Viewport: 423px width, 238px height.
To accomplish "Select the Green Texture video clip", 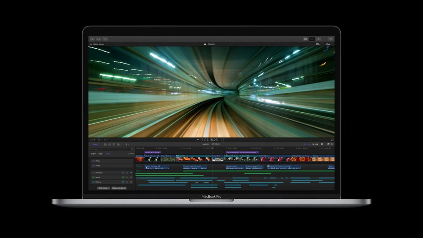I will [x=168, y=158].
